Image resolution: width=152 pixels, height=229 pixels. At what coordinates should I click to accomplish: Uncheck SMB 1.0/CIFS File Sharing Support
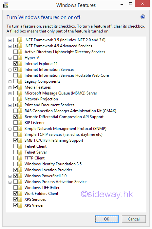(15, 140)
